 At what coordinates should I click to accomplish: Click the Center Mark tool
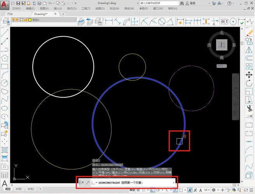pyautogui.click(x=233, y=21)
